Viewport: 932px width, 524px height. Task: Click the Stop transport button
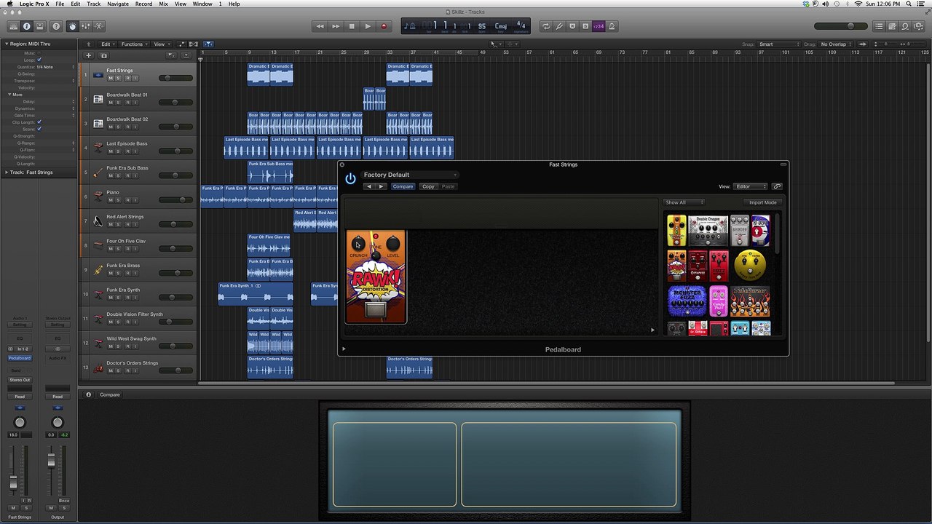352,26
